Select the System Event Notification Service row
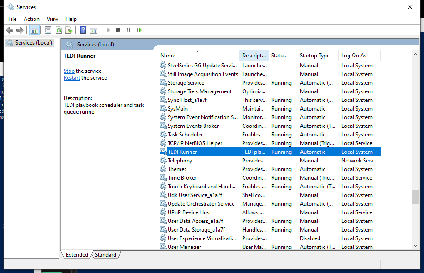424x273 pixels. coord(270,117)
